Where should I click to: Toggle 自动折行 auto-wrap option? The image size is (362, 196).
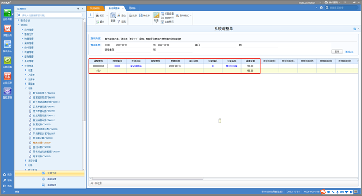coord(167,18)
